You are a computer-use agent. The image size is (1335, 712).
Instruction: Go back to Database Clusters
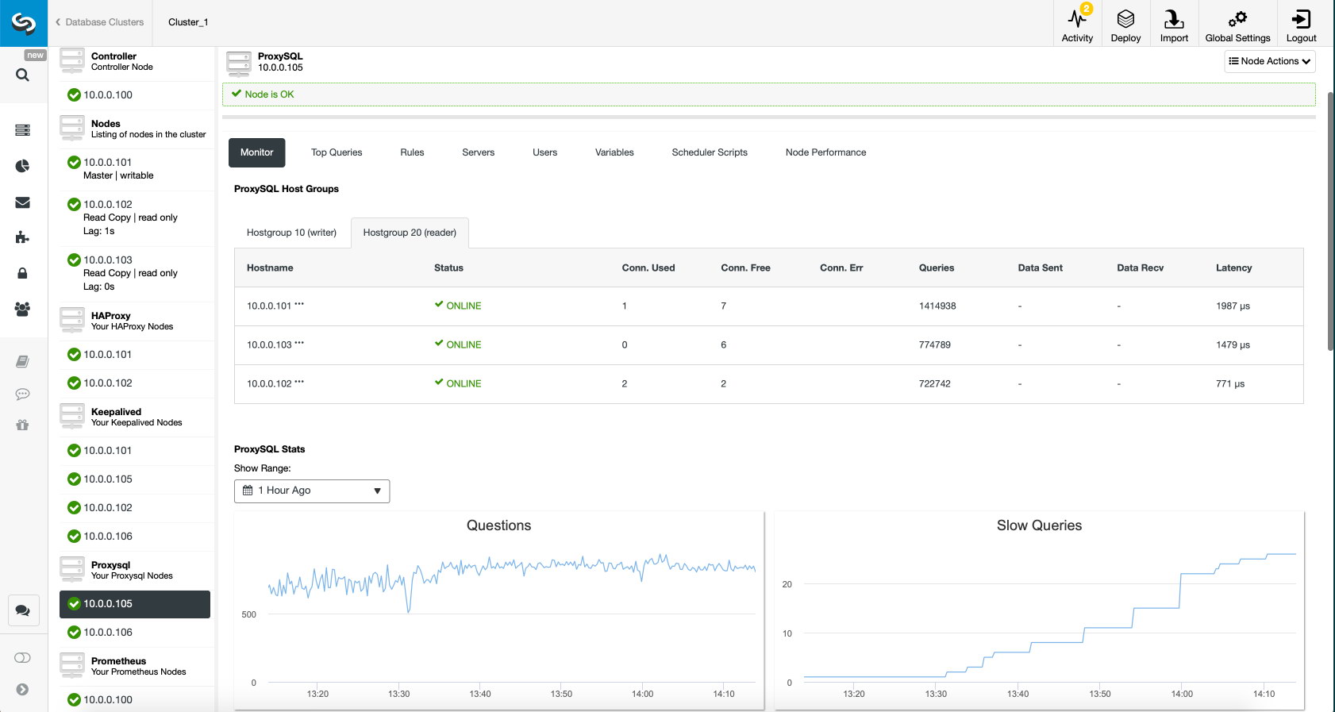99,22
